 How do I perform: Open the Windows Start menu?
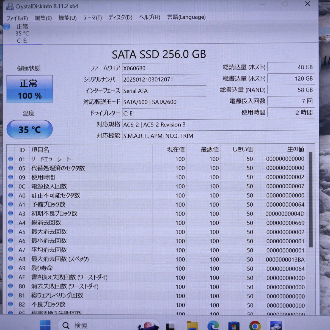point(45,325)
